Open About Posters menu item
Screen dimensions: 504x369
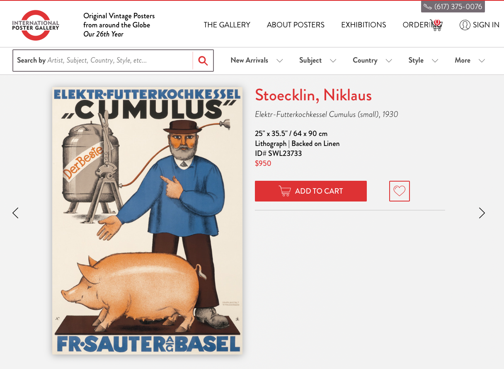(x=296, y=25)
